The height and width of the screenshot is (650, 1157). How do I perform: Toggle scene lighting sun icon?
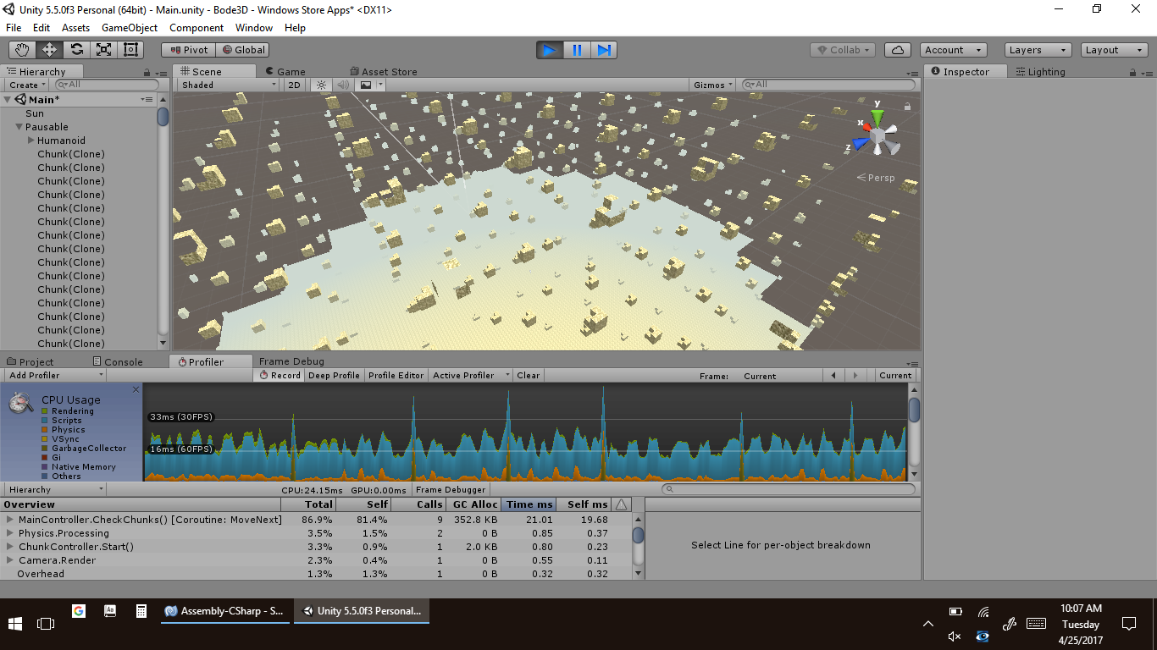pyautogui.click(x=321, y=85)
